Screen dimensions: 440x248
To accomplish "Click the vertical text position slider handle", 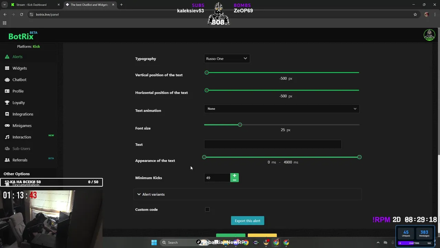I will click(207, 73).
